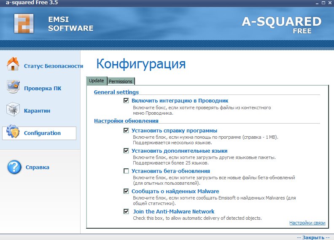The height and width of the screenshot is (240, 334).
Task: Click the A-SQUARED FREE banner text
Action: pyautogui.click(x=282, y=25)
